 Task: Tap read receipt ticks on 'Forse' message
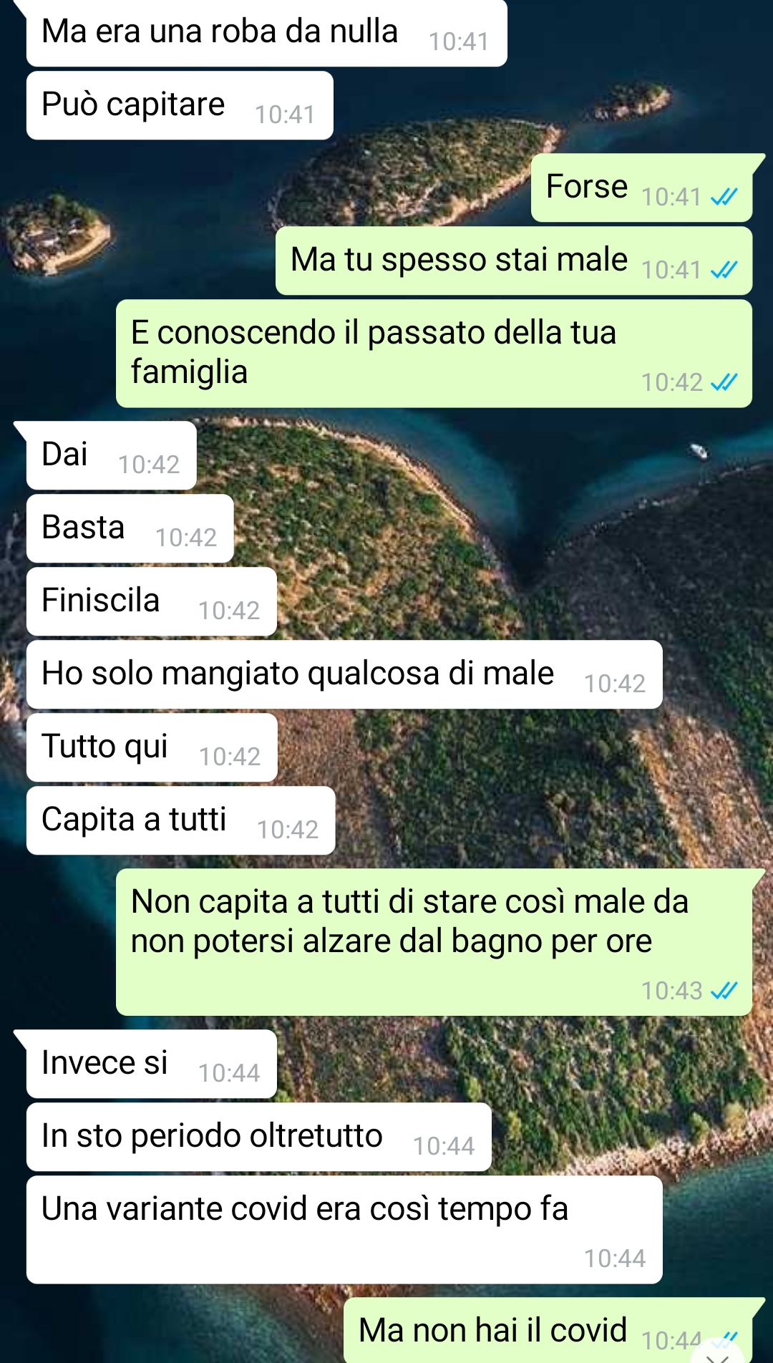tap(724, 197)
